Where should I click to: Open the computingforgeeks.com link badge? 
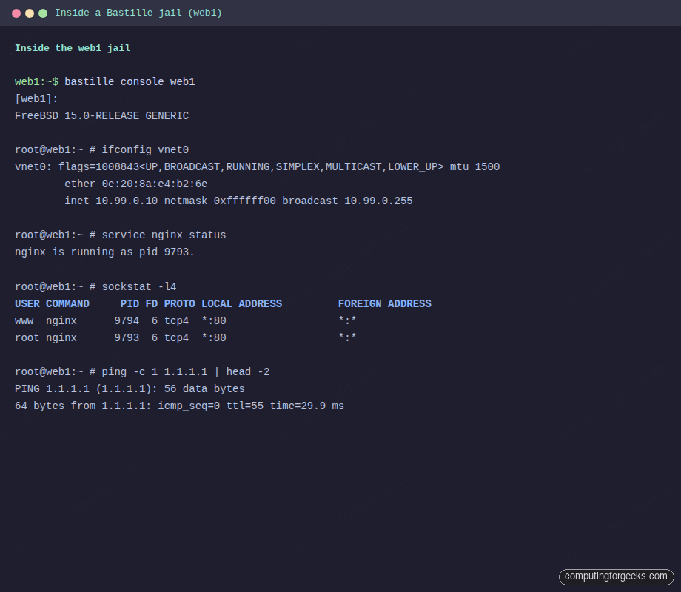click(x=615, y=576)
